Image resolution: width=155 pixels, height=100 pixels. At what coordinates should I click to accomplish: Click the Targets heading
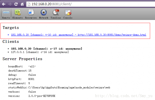pyautogui.click(x=11, y=28)
